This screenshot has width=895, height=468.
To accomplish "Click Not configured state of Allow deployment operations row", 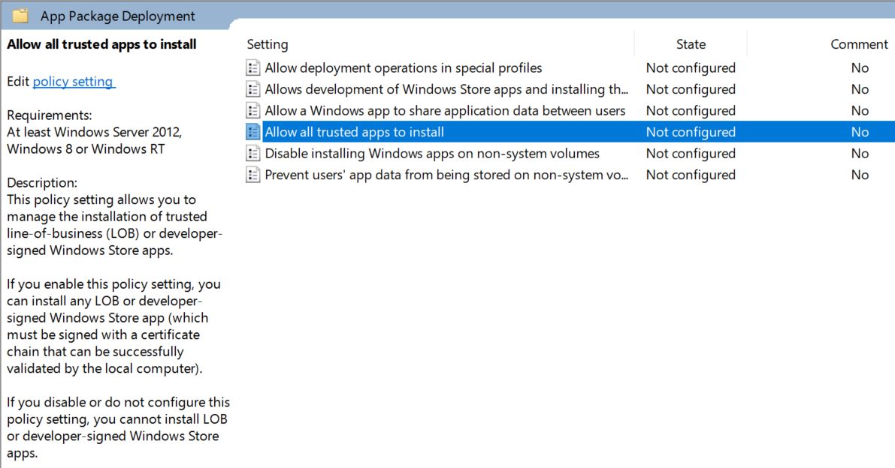I will 691,67.
